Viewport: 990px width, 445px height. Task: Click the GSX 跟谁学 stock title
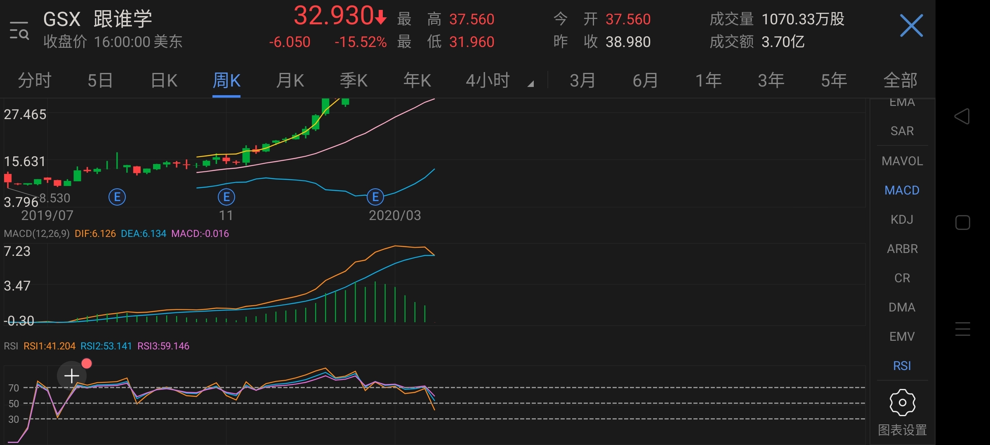pyautogui.click(x=98, y=19)
